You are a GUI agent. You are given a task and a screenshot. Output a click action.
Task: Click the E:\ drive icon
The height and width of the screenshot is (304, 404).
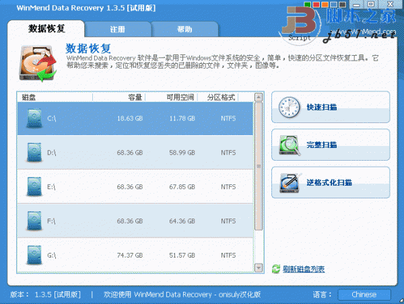click(34, 187)
